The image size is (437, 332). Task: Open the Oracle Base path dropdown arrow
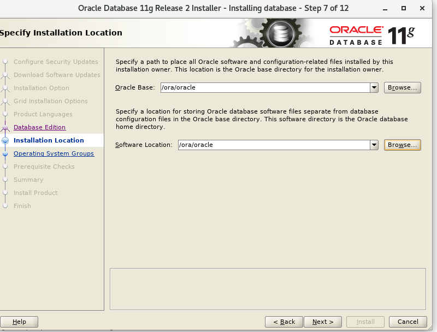[374, 88]
